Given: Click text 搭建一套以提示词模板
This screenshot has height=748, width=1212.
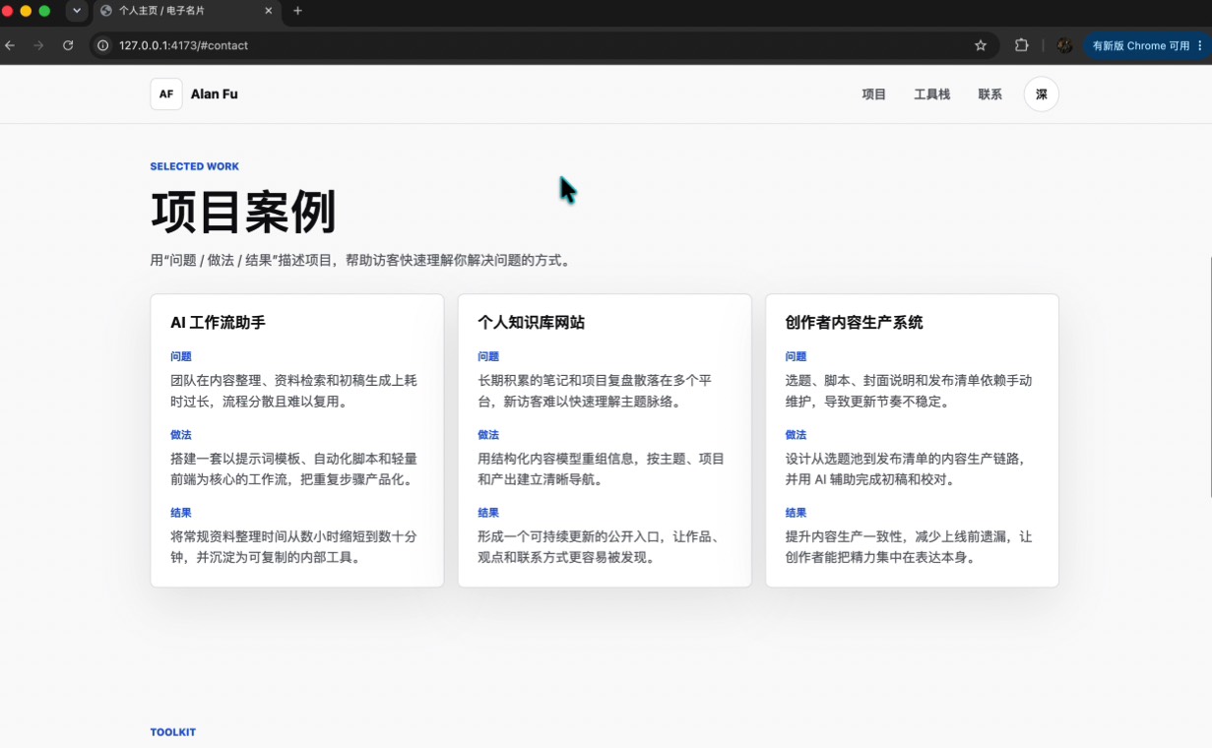Looking at the screenshot, I should 293,468.
